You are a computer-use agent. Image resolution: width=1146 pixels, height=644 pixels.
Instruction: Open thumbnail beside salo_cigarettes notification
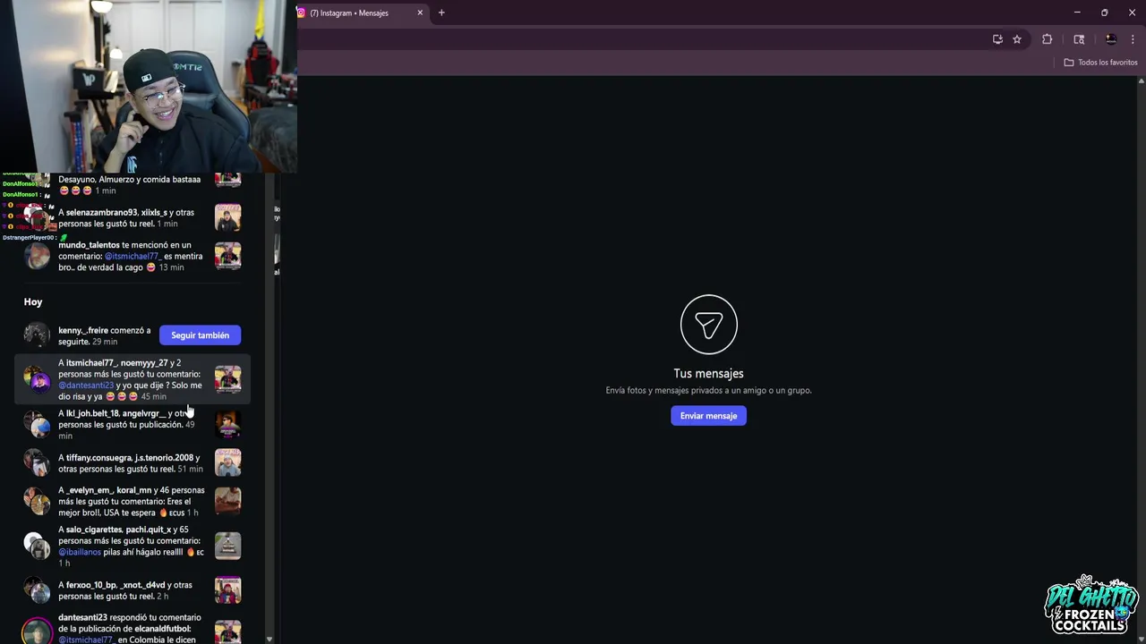(x=227, y=546)
